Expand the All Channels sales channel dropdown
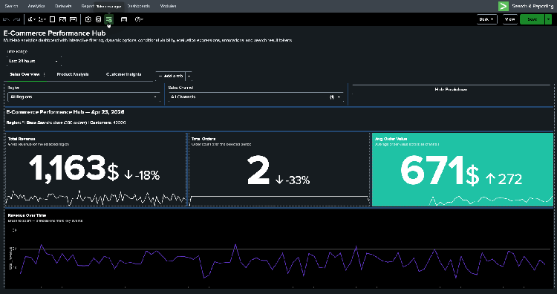This screenshot has height=294, width=557. click(255, 97)
